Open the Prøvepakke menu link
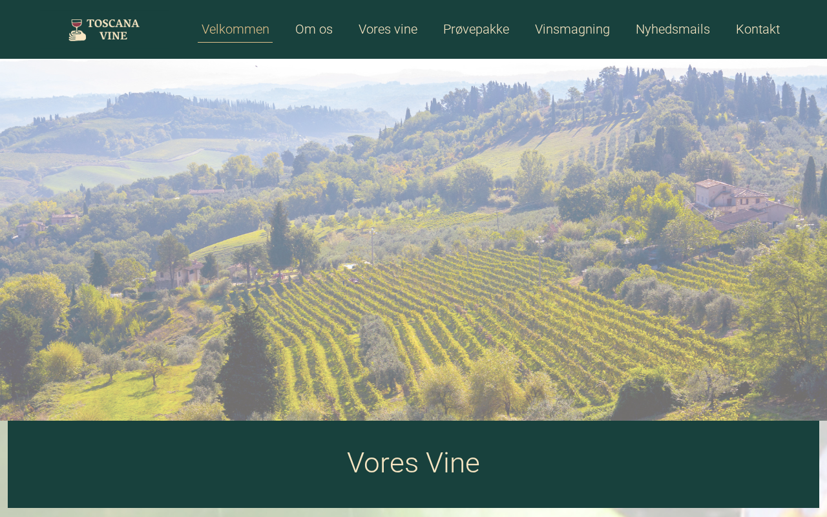The height and width of the screenshot is (517, 827). 476,29
